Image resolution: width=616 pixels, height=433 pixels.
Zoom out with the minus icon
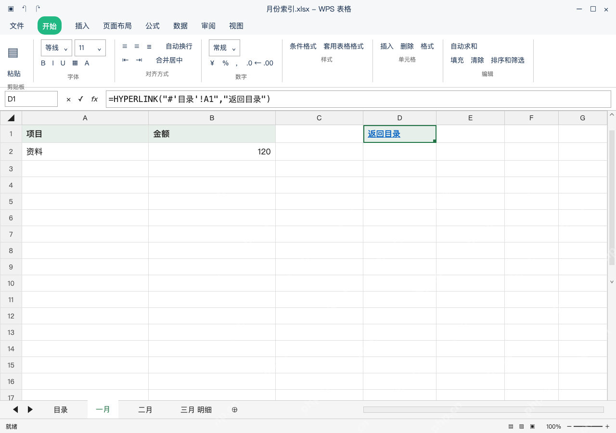pos(569,426)
